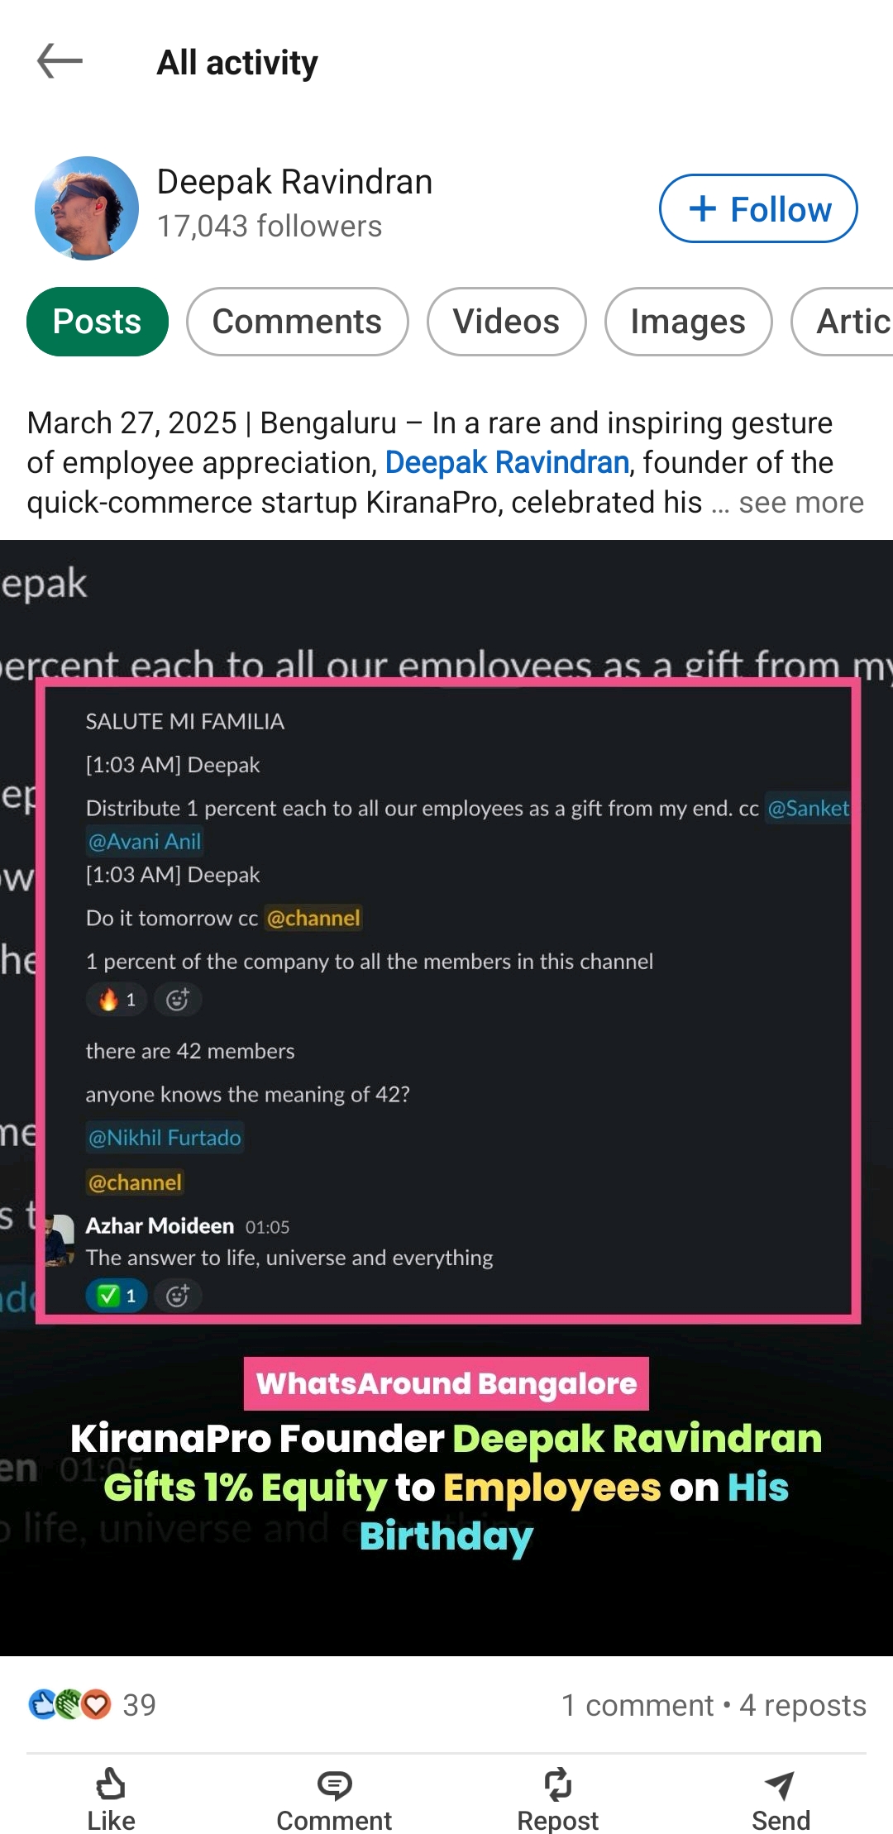The height and width of the screenshot is (1834, 893).
Task: Click the 17,043 followers text
Action: (x=270, y=226)
